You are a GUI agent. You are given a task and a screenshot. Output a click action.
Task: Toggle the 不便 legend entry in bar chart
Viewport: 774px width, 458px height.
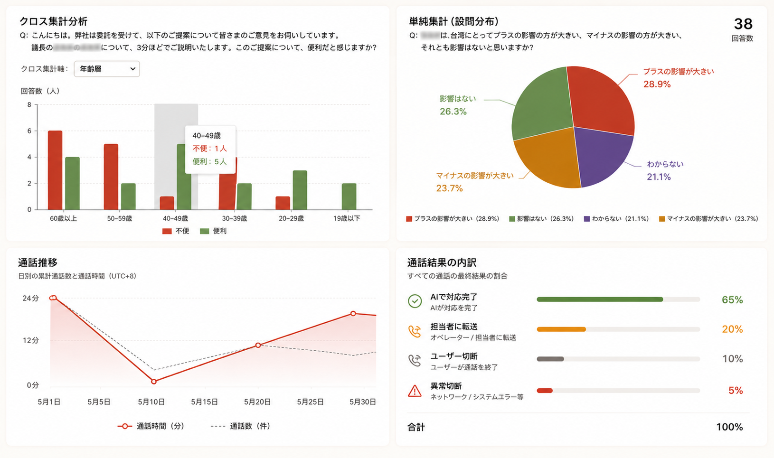pos(176,231)
